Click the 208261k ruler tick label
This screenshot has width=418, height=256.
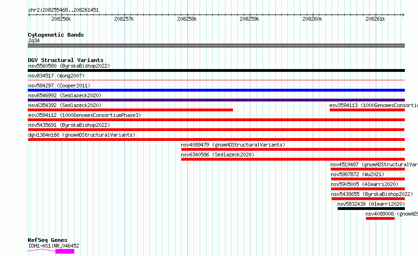click(375, 19)
